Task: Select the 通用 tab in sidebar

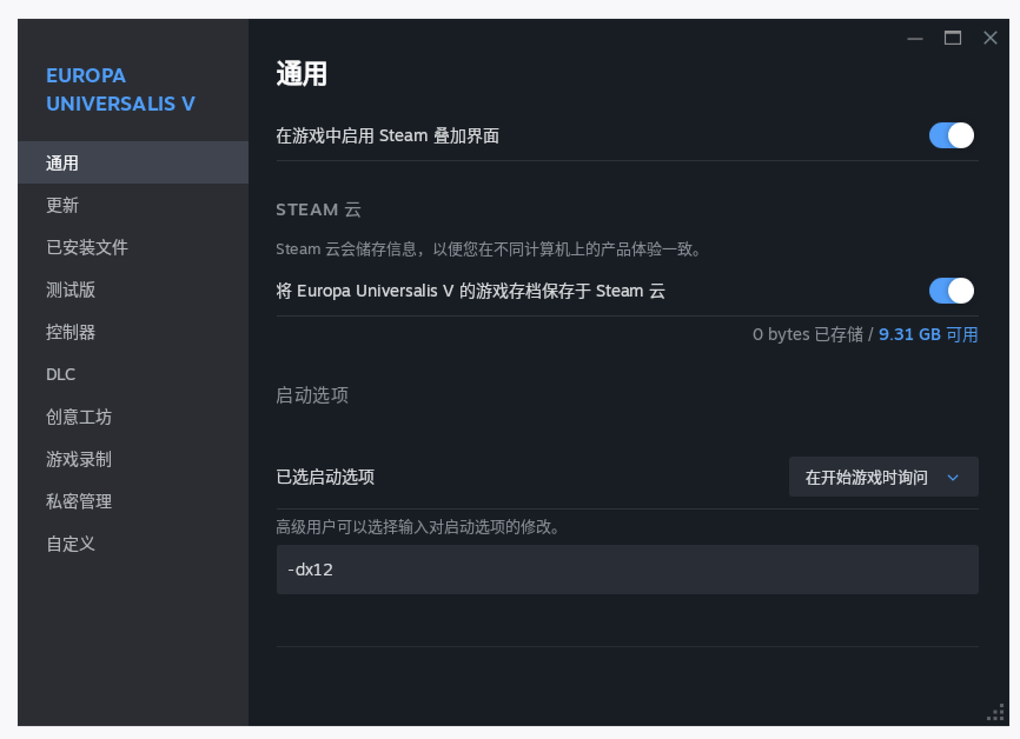Action: [62, 163]
